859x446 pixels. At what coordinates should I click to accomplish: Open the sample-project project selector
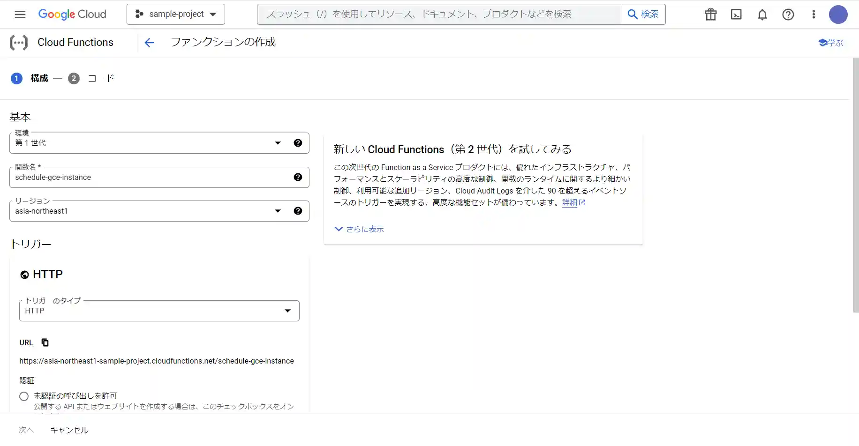176,14
